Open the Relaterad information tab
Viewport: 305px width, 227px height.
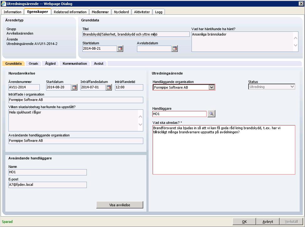click(70, 12)
